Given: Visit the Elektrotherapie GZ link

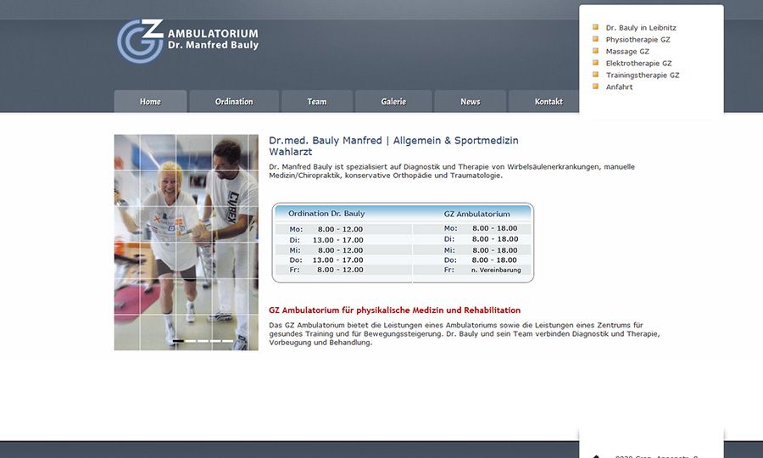Looking at the screenshot, I should pos(638,64).
